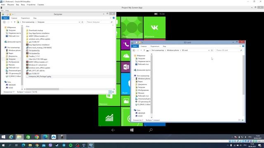Viewport: 264px width, 148px height.
Task: Open VirtualBox Справка menu
Action: coord(40,5)
